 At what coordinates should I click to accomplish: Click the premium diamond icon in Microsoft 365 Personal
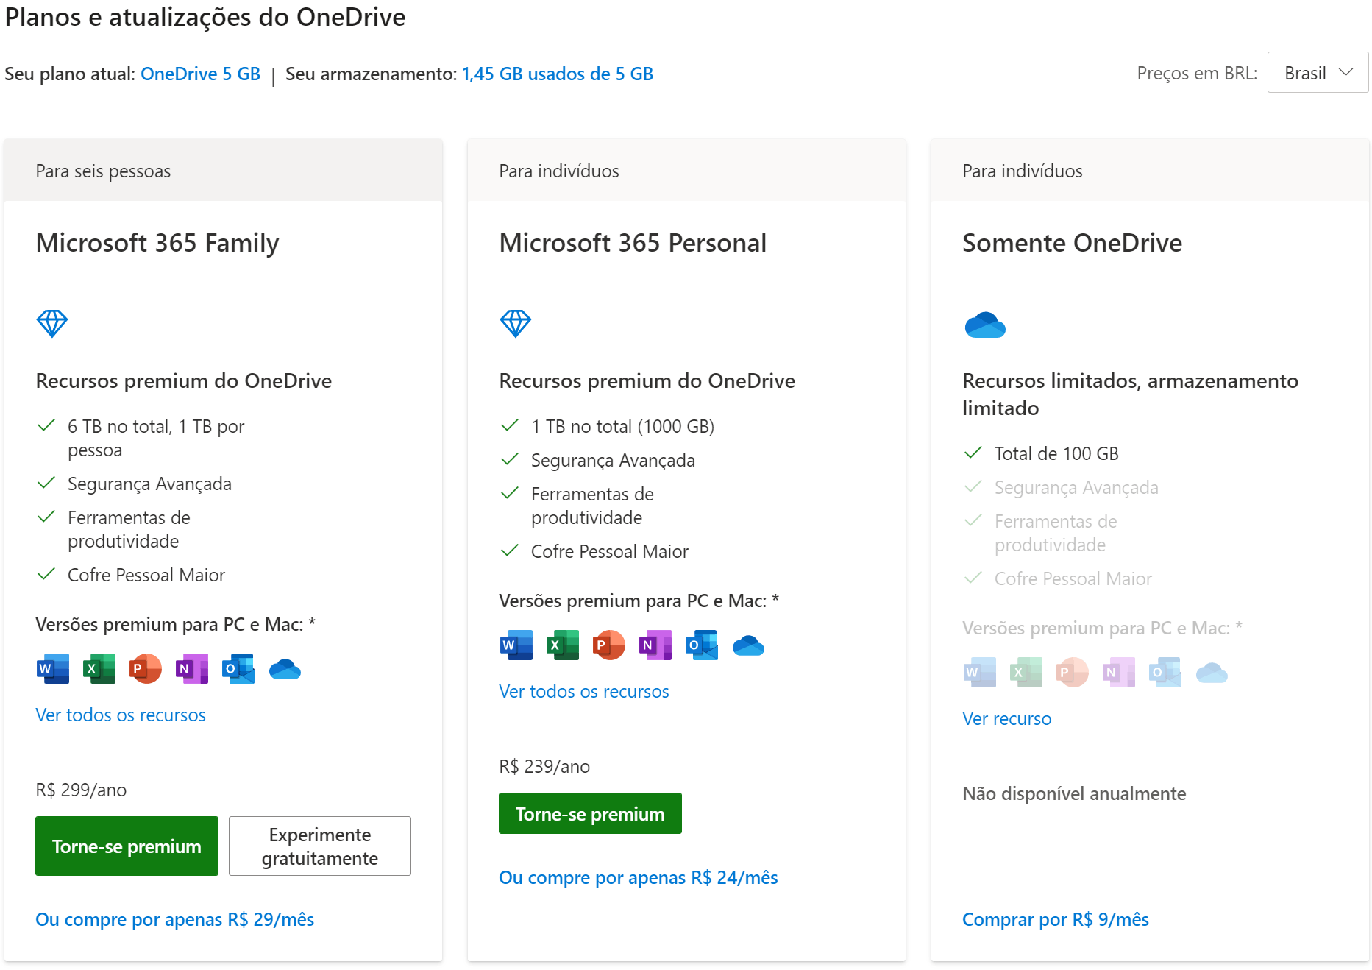pos(516,323)
